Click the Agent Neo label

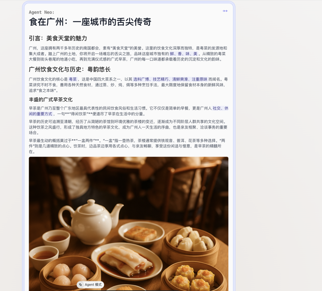(x=41, y=12)
